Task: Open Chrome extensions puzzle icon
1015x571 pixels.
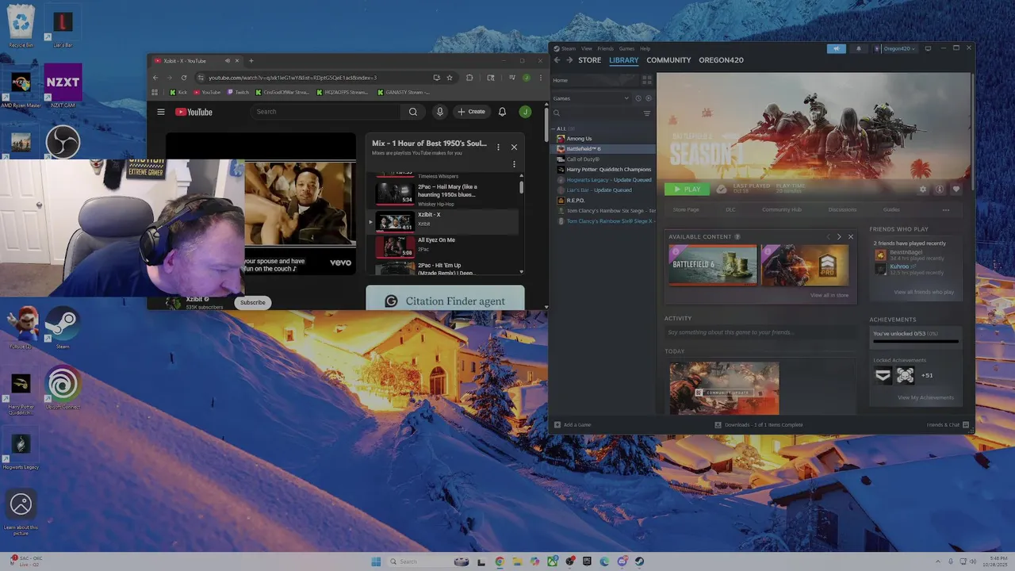Action: (469, 78)
